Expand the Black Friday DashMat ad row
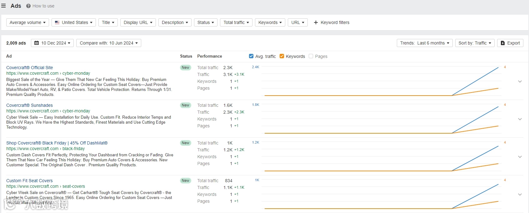529x213 pixels. click(x=520, y=157)
